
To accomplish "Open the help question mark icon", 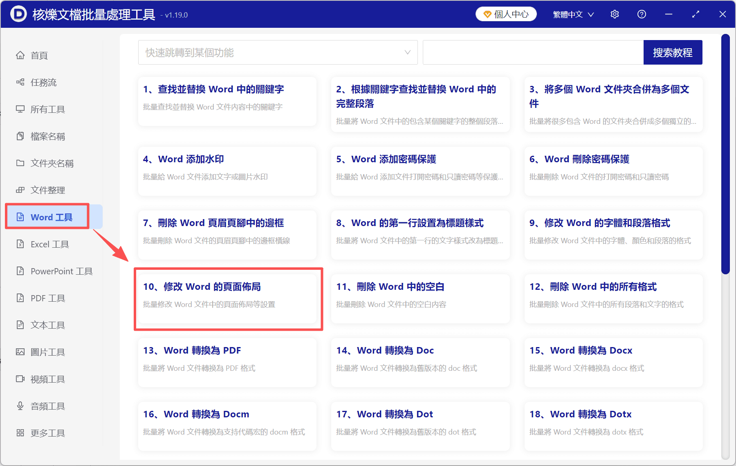I will coord(642,14).
